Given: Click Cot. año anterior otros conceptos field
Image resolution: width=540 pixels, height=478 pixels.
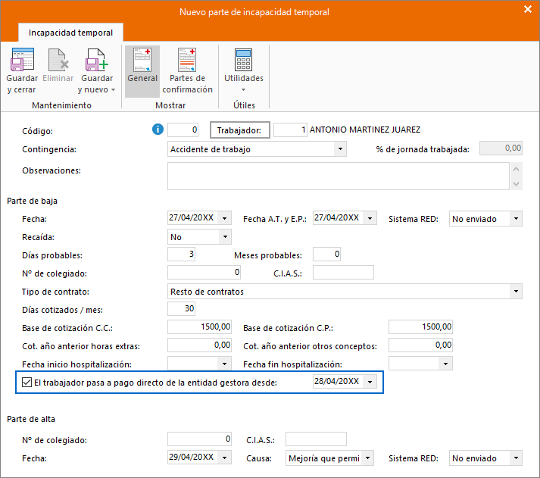Looking at the screenshot, I should 420,345.
